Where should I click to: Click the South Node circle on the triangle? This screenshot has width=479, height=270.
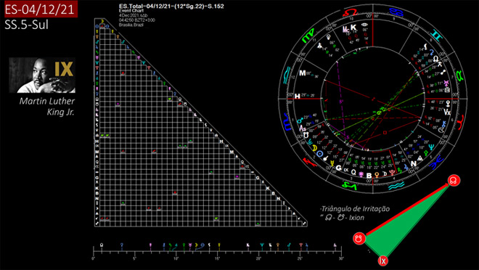click(359, 238)
